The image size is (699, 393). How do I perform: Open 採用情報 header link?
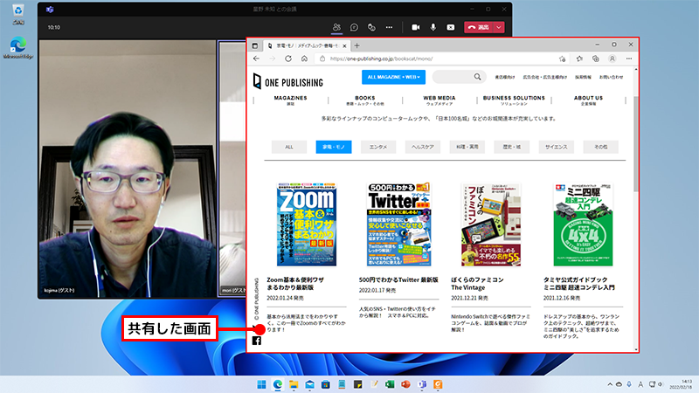(583, 77)
